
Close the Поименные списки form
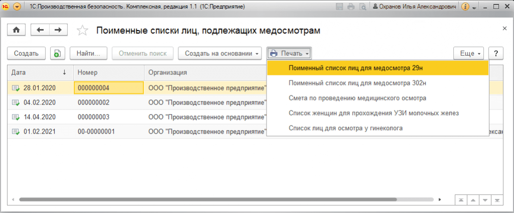pyautogui.click(x=505, y=29)
